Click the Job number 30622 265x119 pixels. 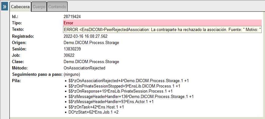point(69,55)
